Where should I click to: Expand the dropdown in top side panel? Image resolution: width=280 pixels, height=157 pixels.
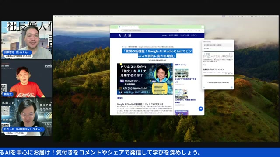point(207,48)
